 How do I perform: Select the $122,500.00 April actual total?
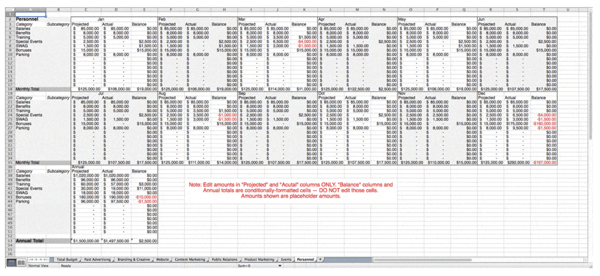tap(357, 89)
